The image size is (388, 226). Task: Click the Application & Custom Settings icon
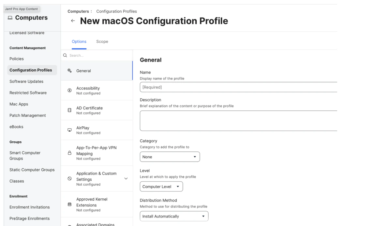pyautogui.click(x=69, y=178)
